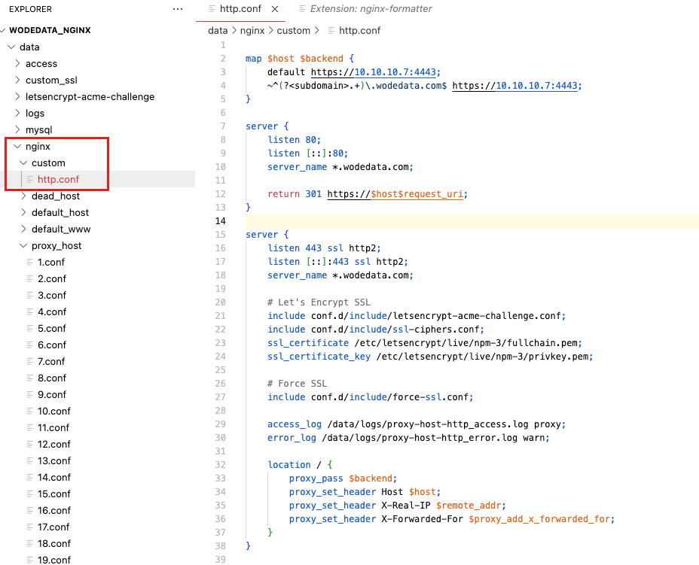Collapse the WODEDATA_NGINX root folder

[x=4, y=31]
